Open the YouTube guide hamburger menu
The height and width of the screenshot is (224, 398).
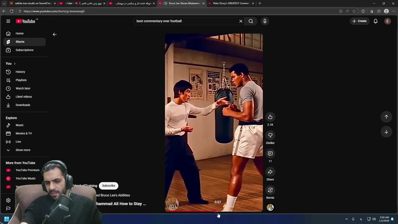pos(8,21)
